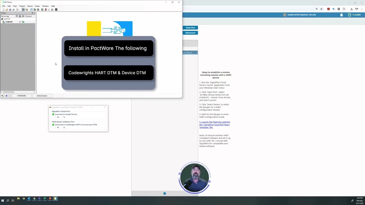
Task: Click the Project panel scrollbar left arrow
Action: 2,92
